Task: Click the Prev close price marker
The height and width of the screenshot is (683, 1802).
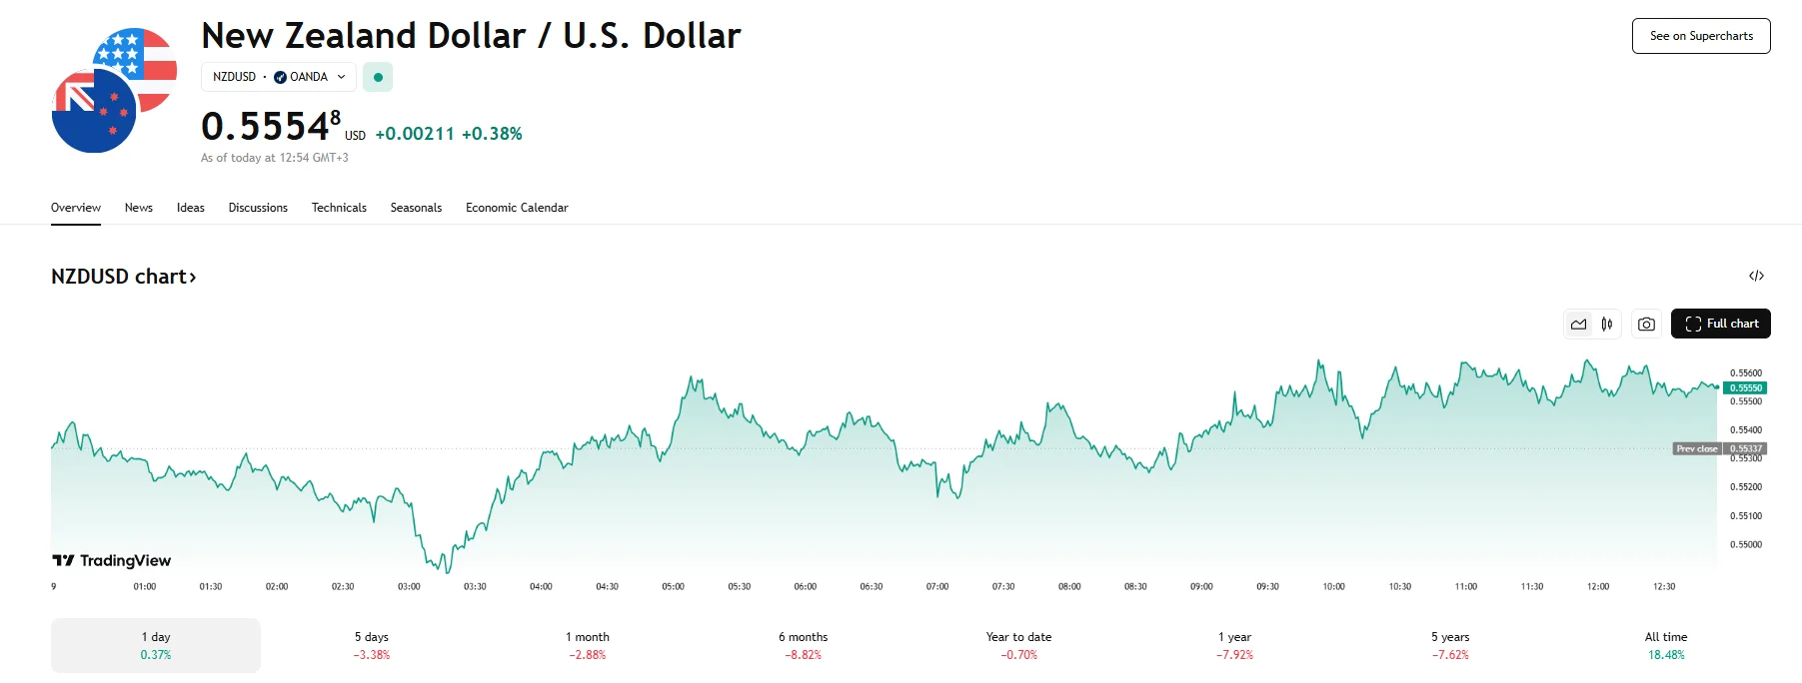Action: coord(1697,449)
